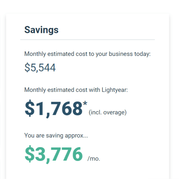Click the '(incl. overage)' note
Screen dimensions: 179x179
pyautogui.click(x=107, y=113)
